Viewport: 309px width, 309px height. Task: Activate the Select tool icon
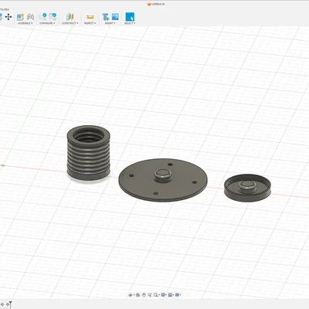point(130,17)
